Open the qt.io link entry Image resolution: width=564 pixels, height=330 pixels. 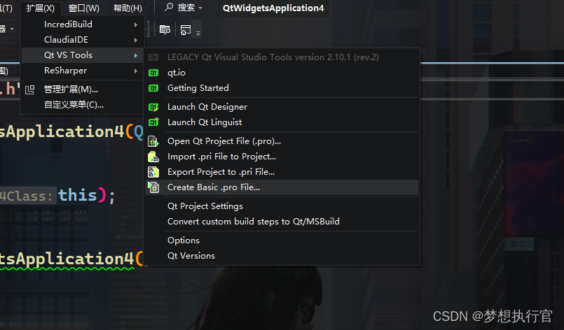tap(281, 73)
